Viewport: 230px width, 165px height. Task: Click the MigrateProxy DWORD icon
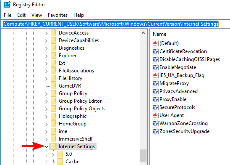point(155,83)
